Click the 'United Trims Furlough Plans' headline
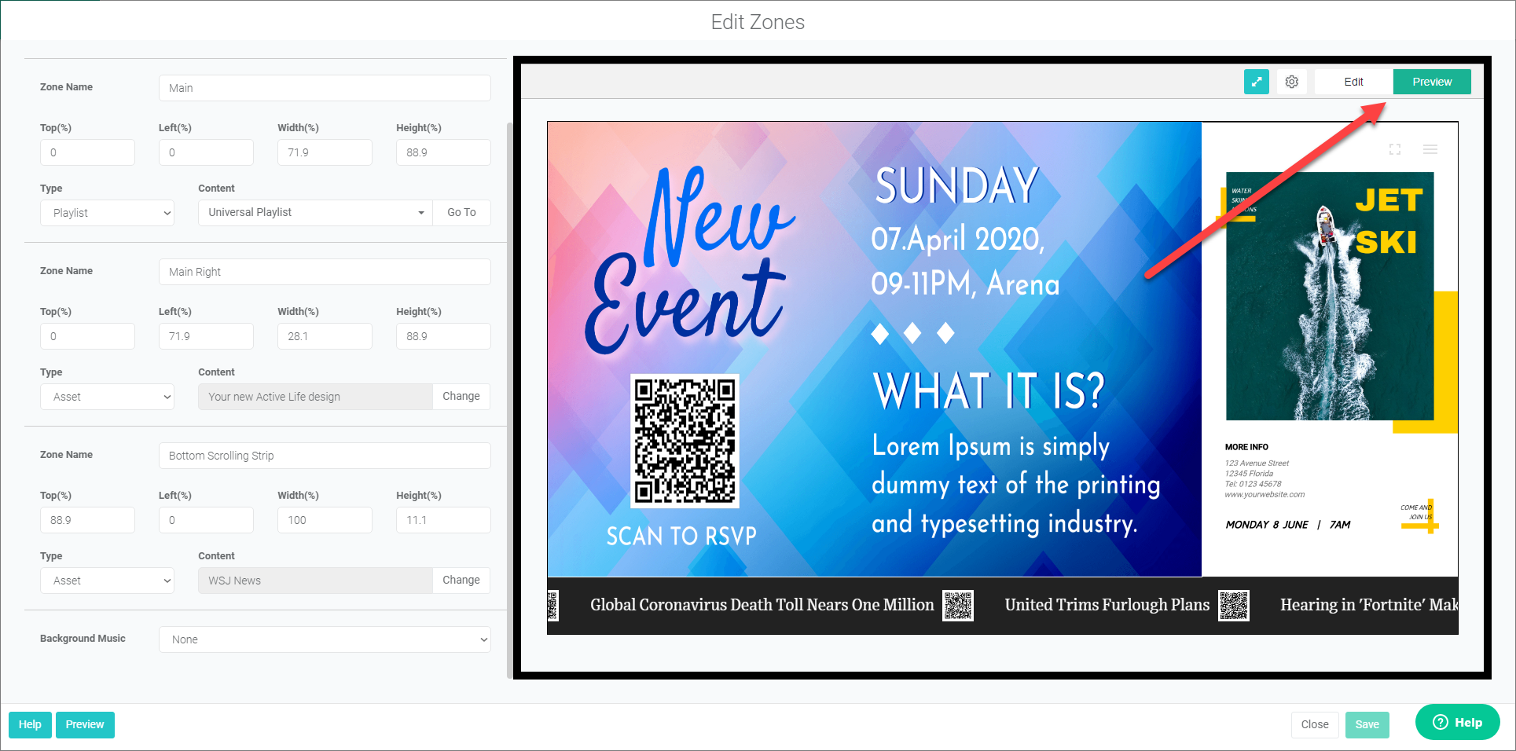This screenshot has height=751, width=1516. pos(1107,605)
